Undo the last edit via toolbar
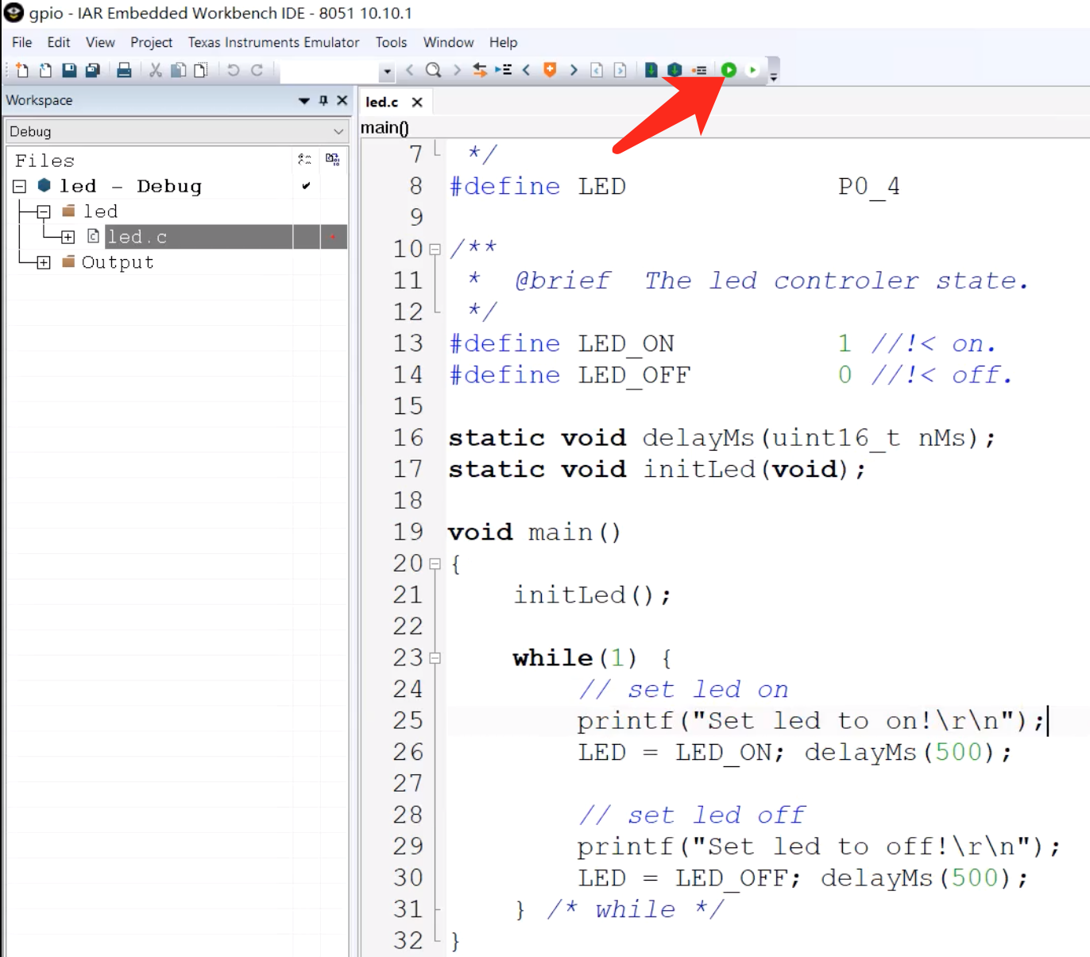 [x=233, y=70]
